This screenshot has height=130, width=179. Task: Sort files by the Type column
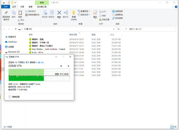(94, 34)
